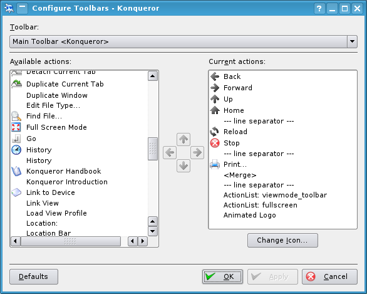This screenshot has width=367, height=294.
Task: Select the History entry without an icon
Action: pyautogui.click(x=39, y=160)
